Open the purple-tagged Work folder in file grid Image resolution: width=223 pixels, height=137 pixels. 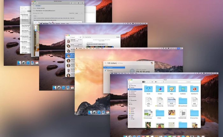[x=160, y=113]
